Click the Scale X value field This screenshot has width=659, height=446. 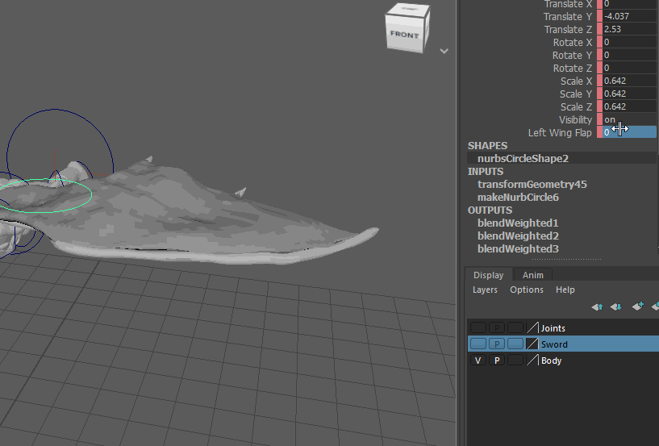click(x=629, y=81)
